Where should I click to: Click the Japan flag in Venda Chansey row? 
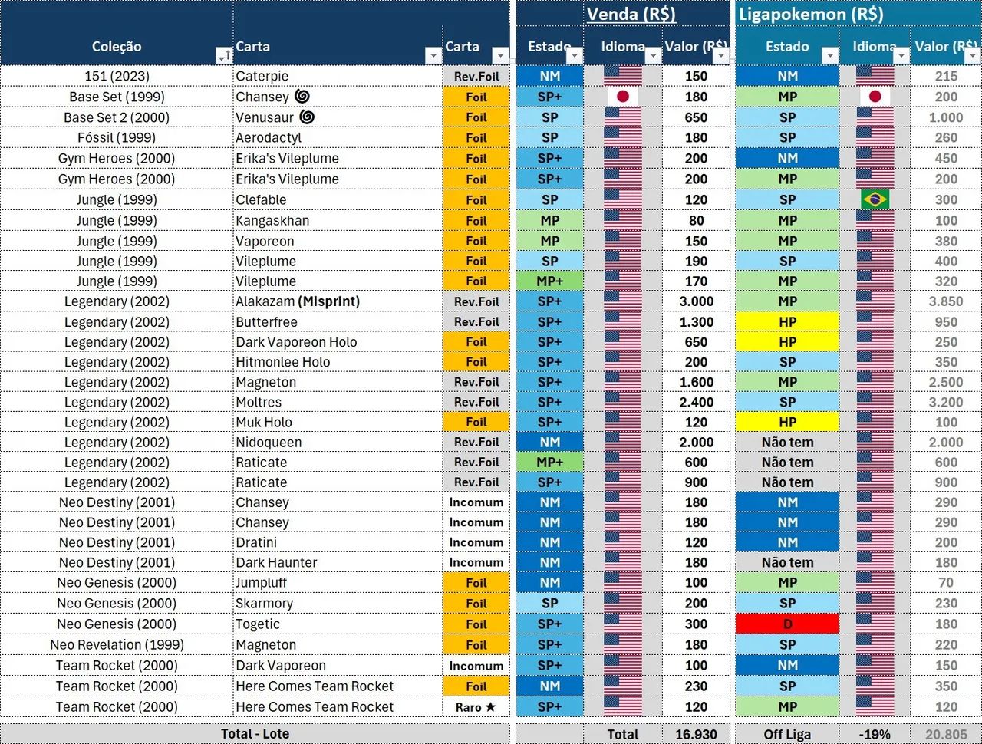click(623, 97)
